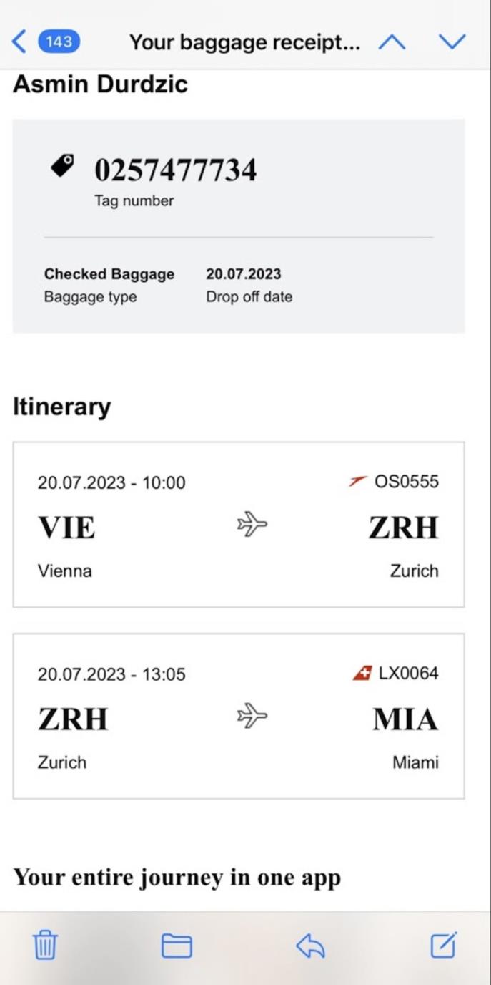The height and width of the screenshot is (985, 491).
Task: Tap the move to folder icon
Action: coord(177,946)
